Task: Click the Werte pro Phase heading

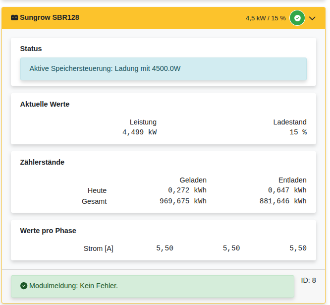Action: [x=48, y=231]
